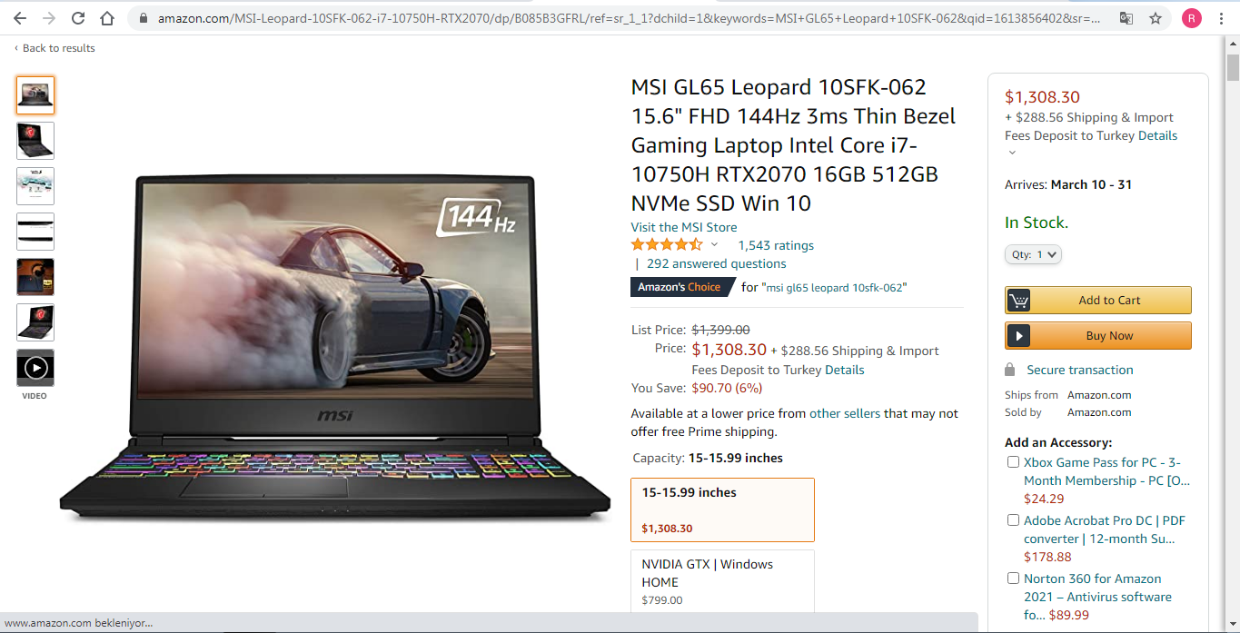Expand the star ratings breakdown chevron
Screen dimensions: 1240x633
(x=714, y=245)
